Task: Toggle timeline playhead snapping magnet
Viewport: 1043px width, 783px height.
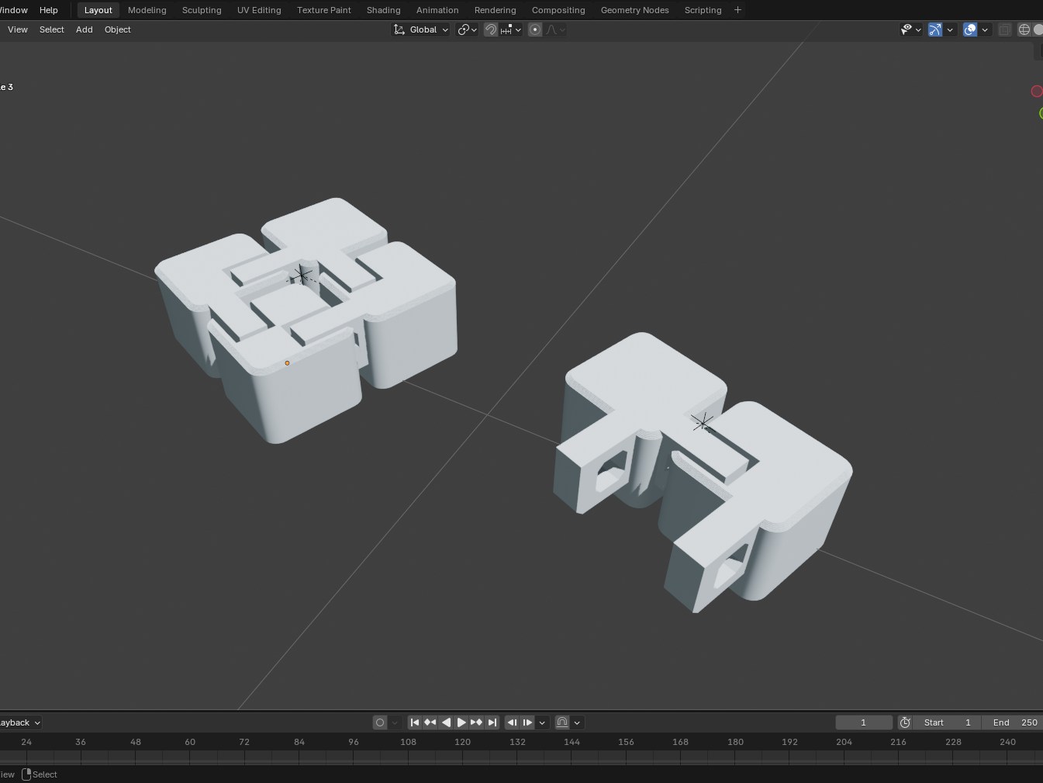Action: [x=562, y=722]
